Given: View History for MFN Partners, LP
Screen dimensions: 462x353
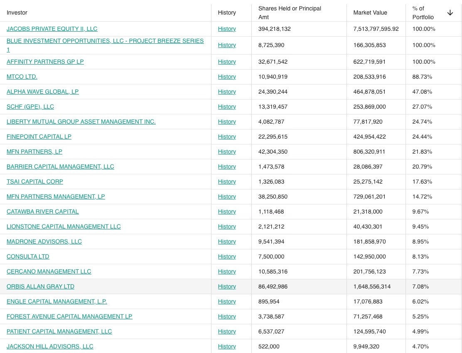Looking at the screenshot, I should (x=227, y=152).
